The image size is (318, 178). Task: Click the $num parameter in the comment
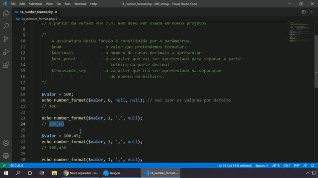click(56, 47)
